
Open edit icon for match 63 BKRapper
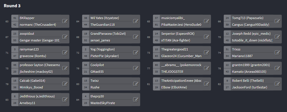coord(65,21)
